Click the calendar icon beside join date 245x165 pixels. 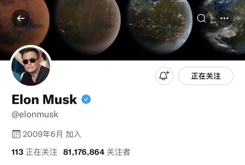[16, 134]
